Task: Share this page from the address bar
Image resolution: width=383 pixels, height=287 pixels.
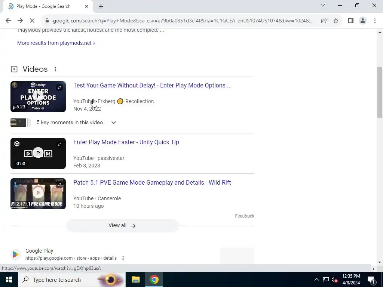Action: 324,21
